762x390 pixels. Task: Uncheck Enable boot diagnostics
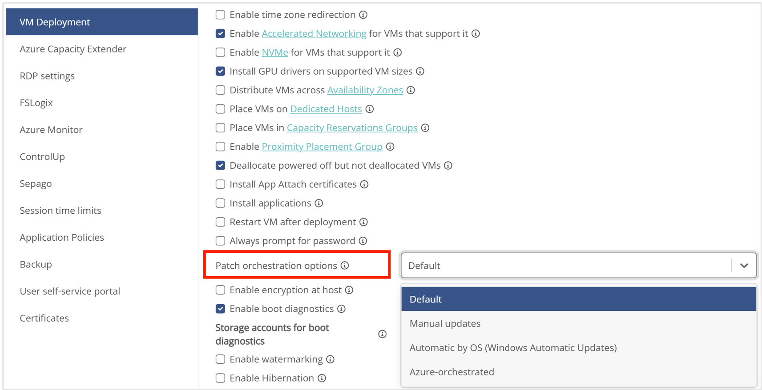click(220, 309)
